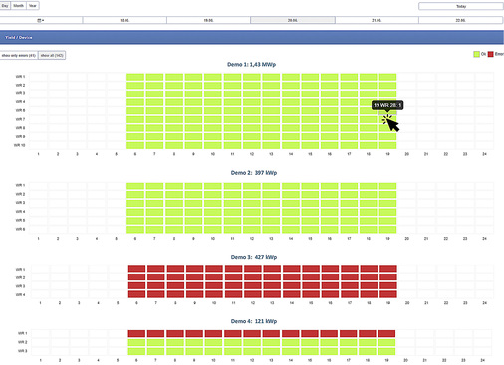Click the WR 4 row label in Demo 3
Image resolution: width=504 pixels, height=365 pixels.
click(x=21, y=294)
